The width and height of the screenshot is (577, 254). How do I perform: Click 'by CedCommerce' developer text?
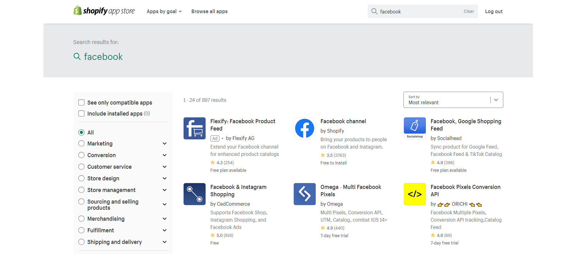pos(230,204)
